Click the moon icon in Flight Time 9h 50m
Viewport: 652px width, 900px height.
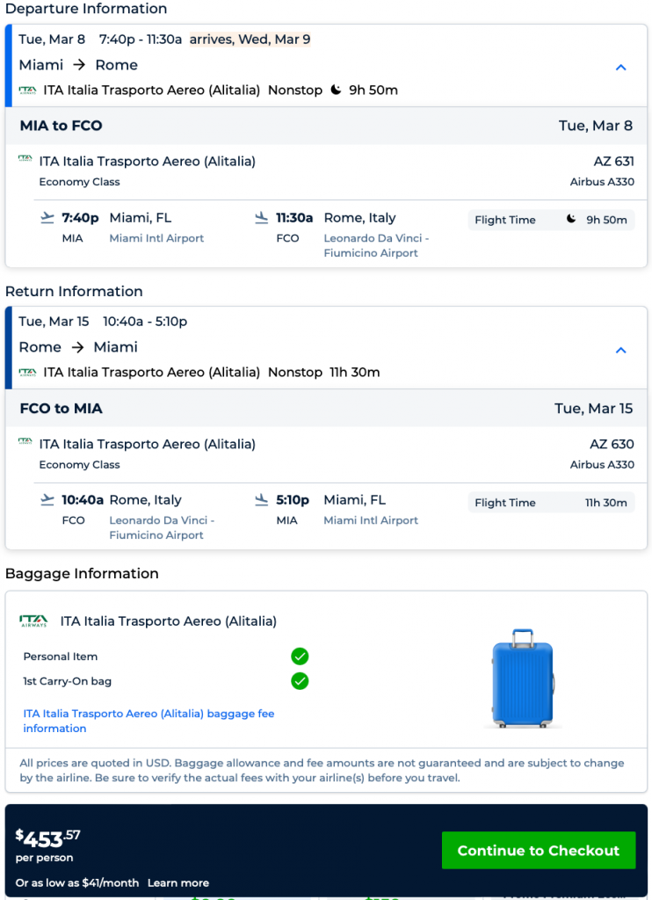(x=571, y=220)
